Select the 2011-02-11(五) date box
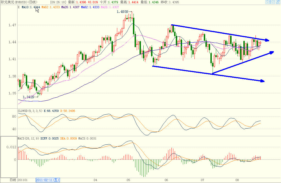The width and height of the screenshot is (281, 183). click(x=48, y=180)
